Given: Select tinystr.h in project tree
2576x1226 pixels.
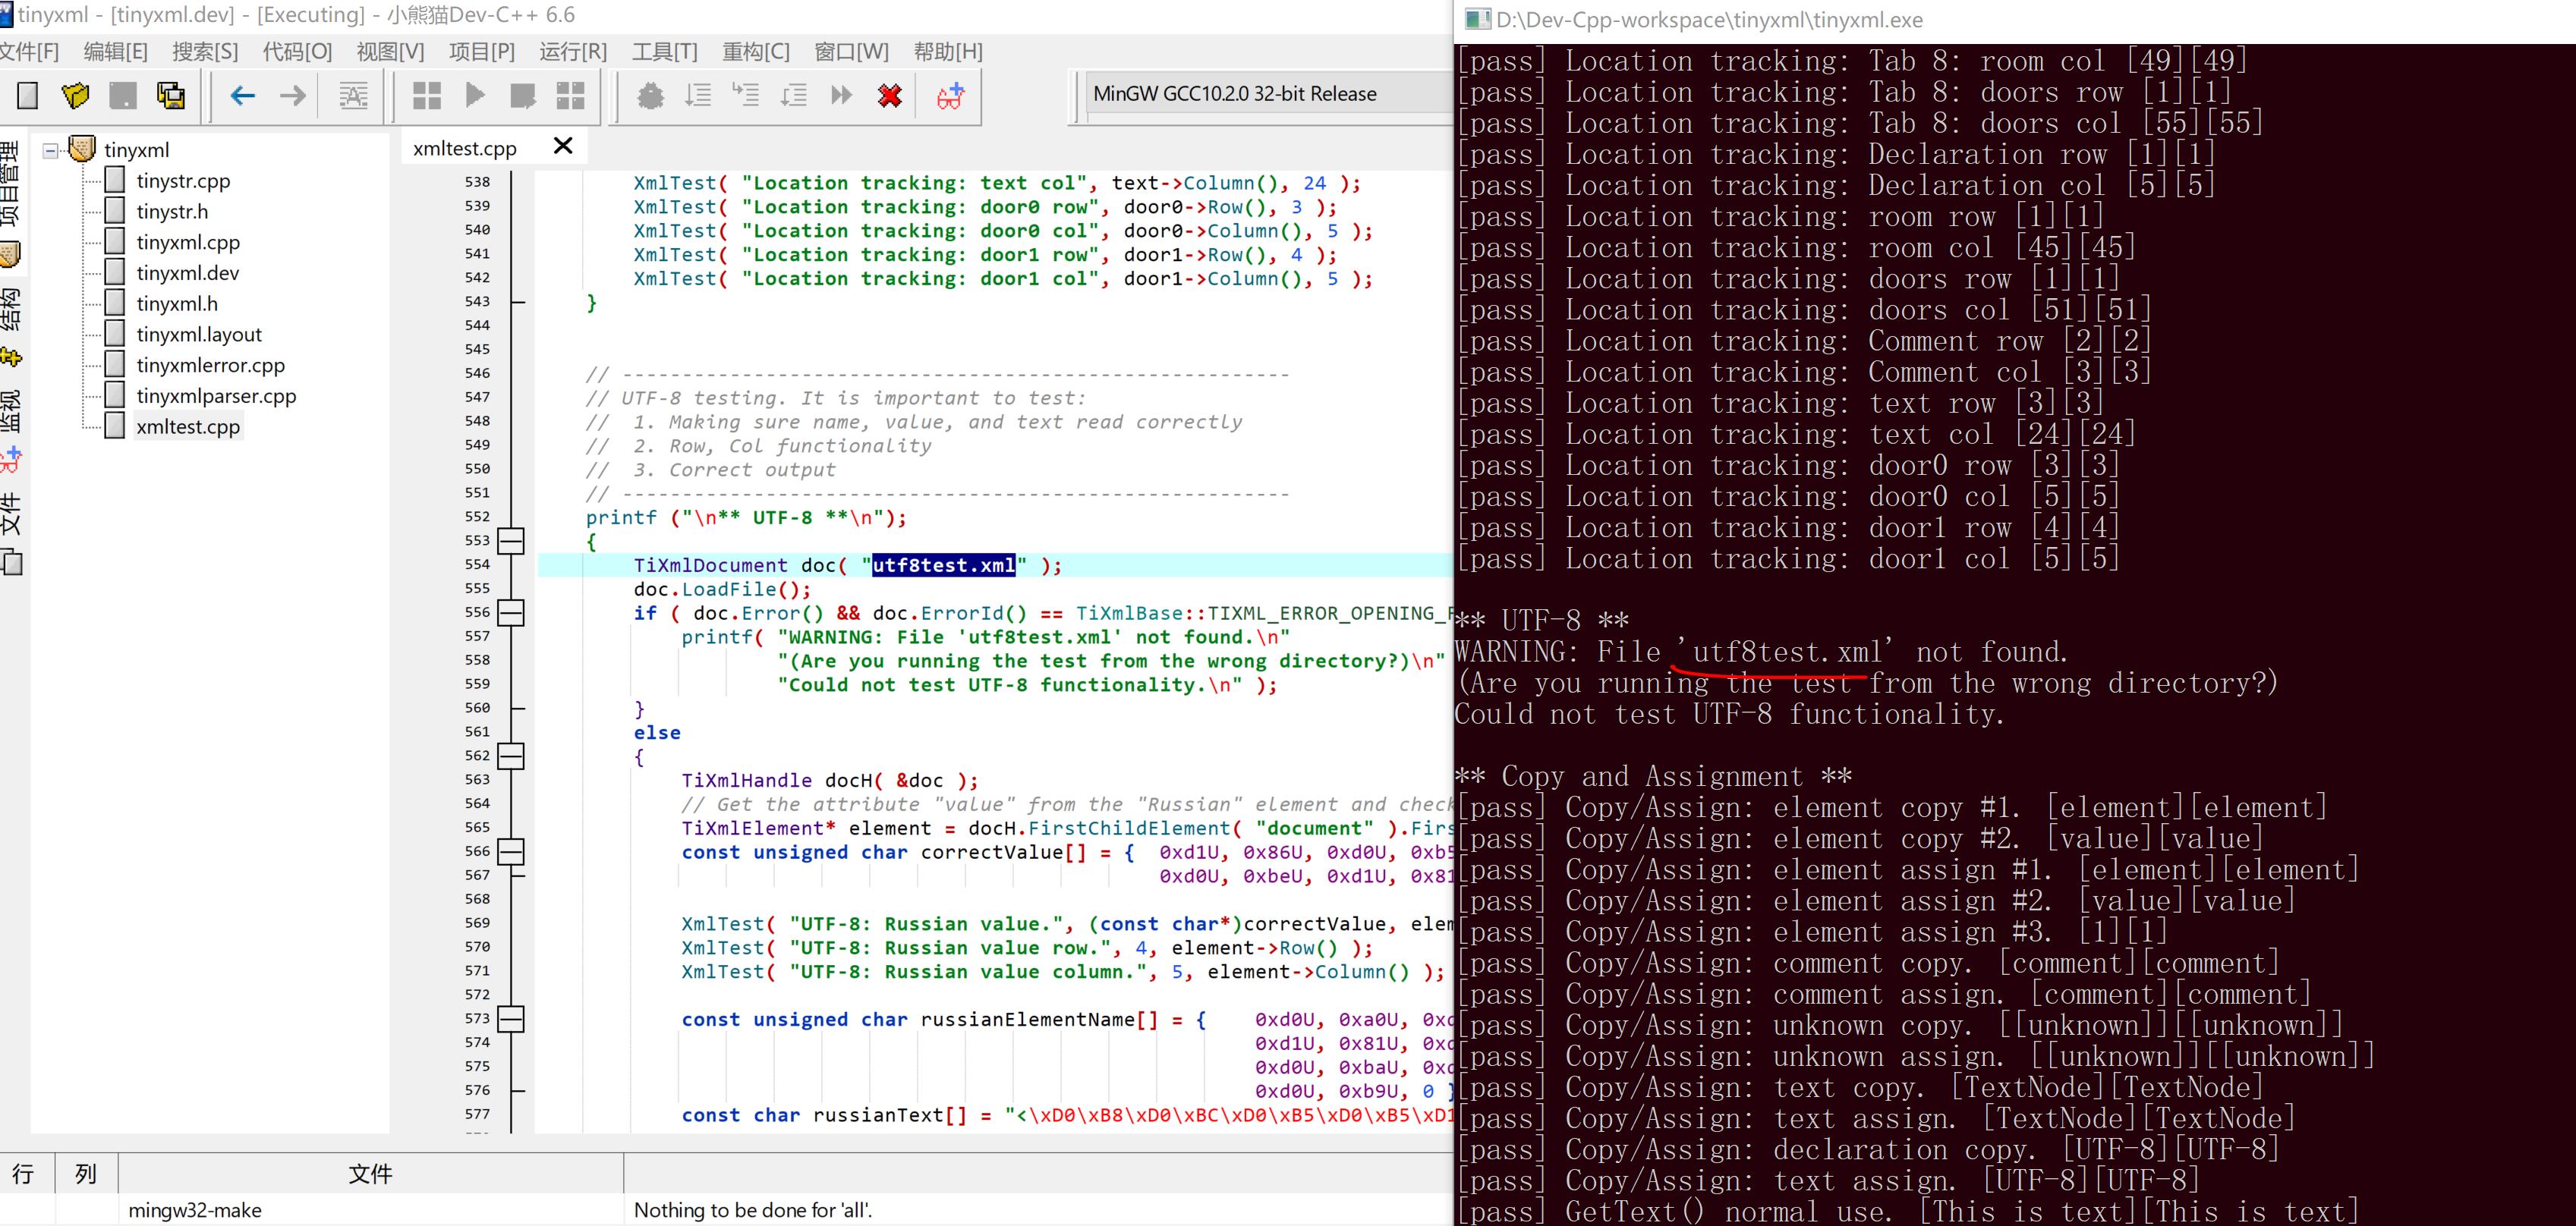Looking at the screenshot, I should [172, 212].
